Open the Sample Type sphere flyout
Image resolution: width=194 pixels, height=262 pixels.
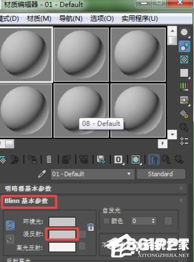[184, 33]
